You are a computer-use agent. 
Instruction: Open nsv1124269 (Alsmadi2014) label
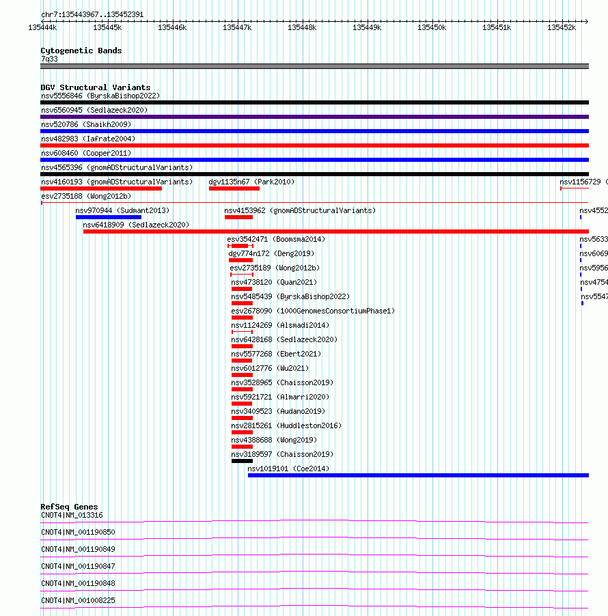pos(280,325)
